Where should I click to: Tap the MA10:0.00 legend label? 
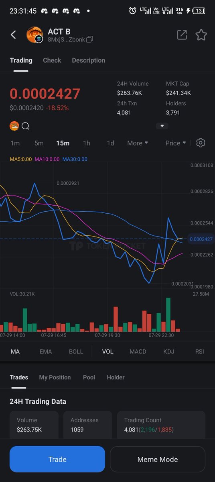(x=47, y=159)
